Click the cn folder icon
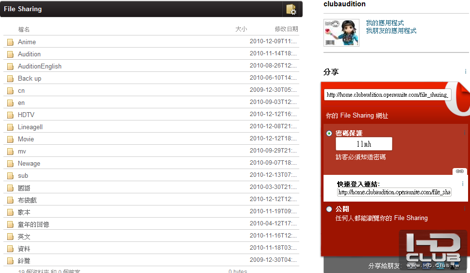 (11, 91)
